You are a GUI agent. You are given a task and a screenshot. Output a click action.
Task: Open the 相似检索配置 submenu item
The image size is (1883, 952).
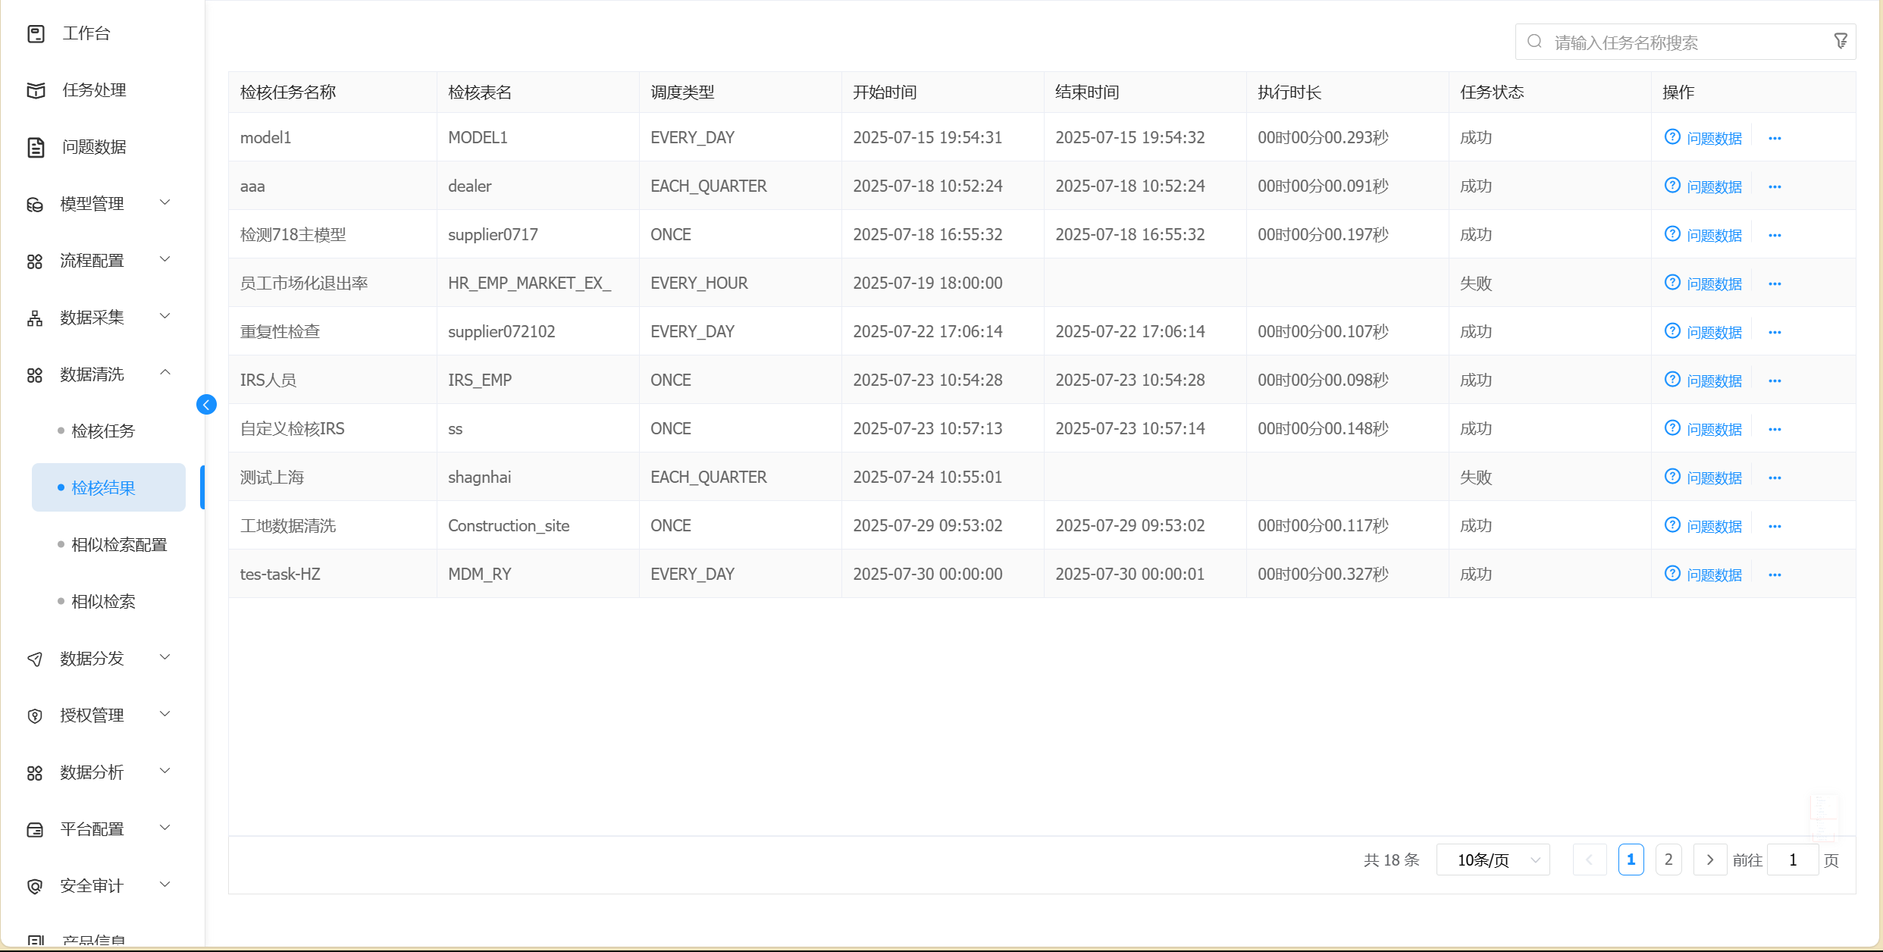click(119, 544)
